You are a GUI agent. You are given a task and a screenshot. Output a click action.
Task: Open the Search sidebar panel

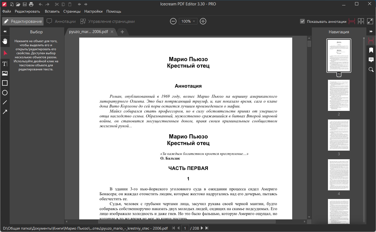[x=371, y=70]
